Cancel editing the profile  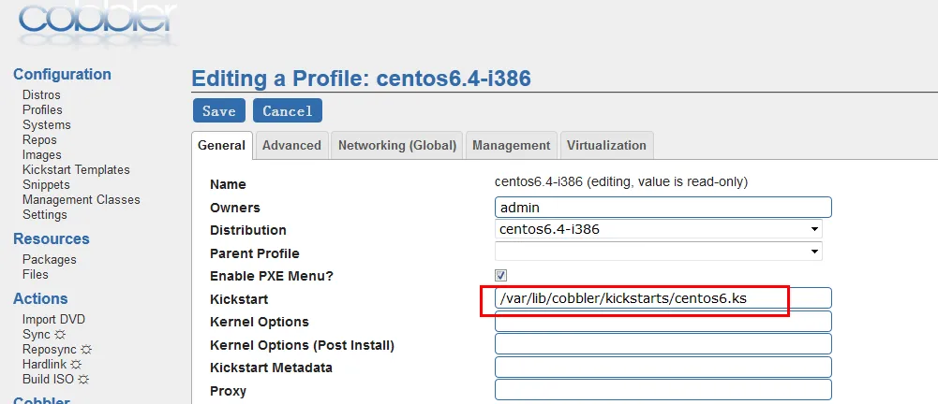click(288, 110)
